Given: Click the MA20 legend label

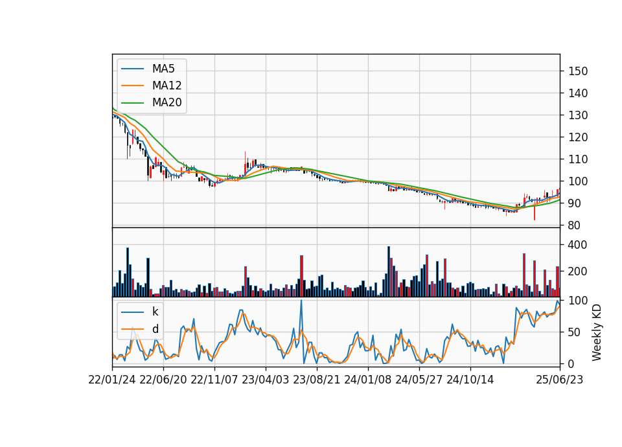Looking at the screenshot, I should pyautogui.click(x=167, y=102).
